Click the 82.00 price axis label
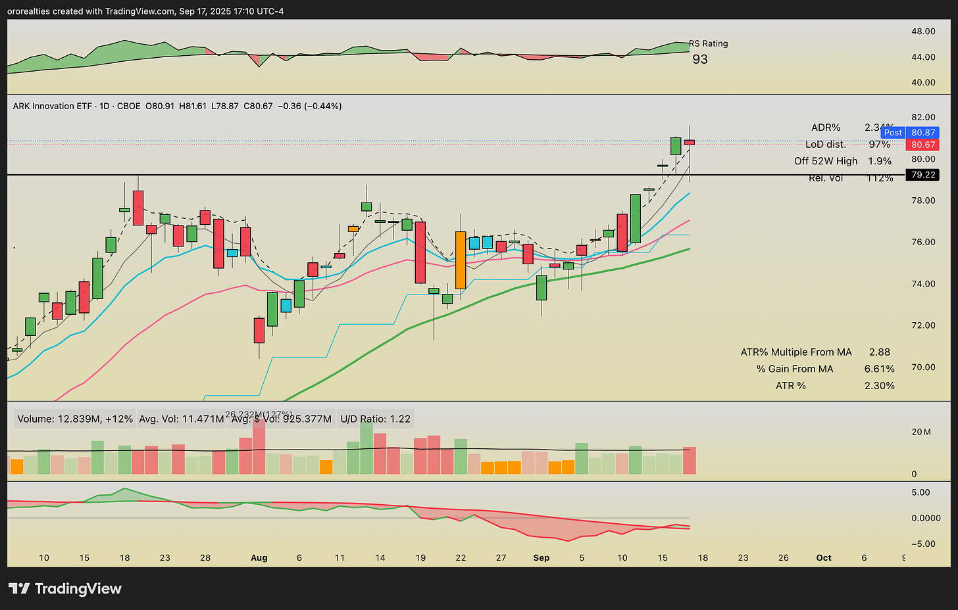The image size is (958, 610). tap(923, 117)
